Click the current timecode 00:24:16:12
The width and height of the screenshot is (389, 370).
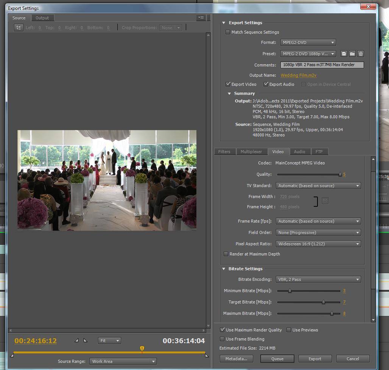36,341
